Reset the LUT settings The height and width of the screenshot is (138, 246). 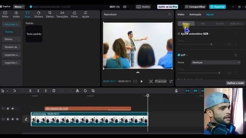236,55
